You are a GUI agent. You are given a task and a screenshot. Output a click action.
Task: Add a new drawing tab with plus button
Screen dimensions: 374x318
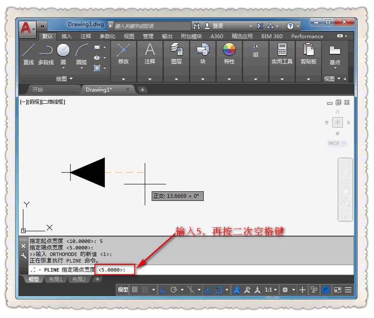tap(143, 90)
